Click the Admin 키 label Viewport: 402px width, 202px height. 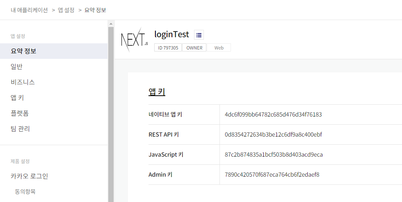click(160, 175)
